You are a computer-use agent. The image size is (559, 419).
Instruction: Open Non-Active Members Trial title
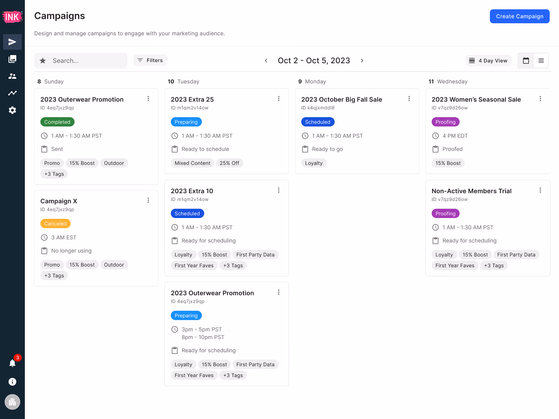point(472,191)
